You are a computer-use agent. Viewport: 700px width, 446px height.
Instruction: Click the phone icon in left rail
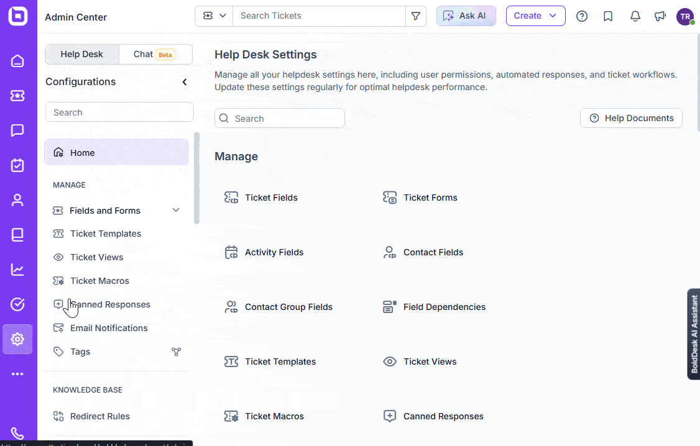[17, 433]
